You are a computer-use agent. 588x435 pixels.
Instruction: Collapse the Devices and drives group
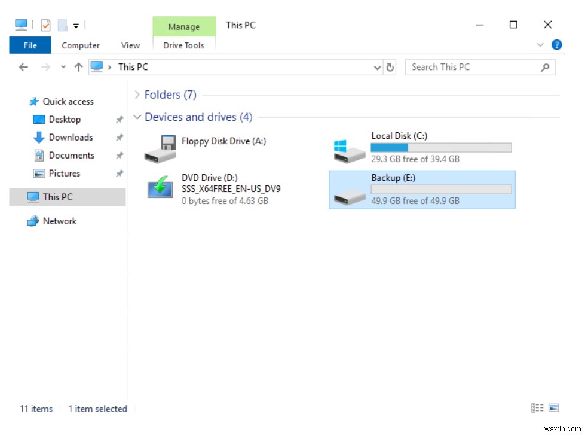click(x=137, y=117)
